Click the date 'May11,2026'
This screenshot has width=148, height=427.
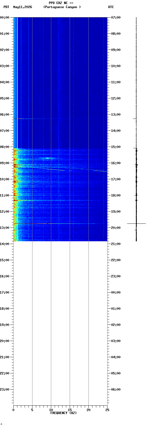23,7
